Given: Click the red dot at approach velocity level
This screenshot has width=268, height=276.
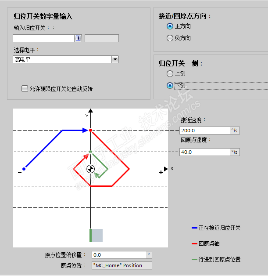Looking at the screenshot, I should tap(90, 131).
